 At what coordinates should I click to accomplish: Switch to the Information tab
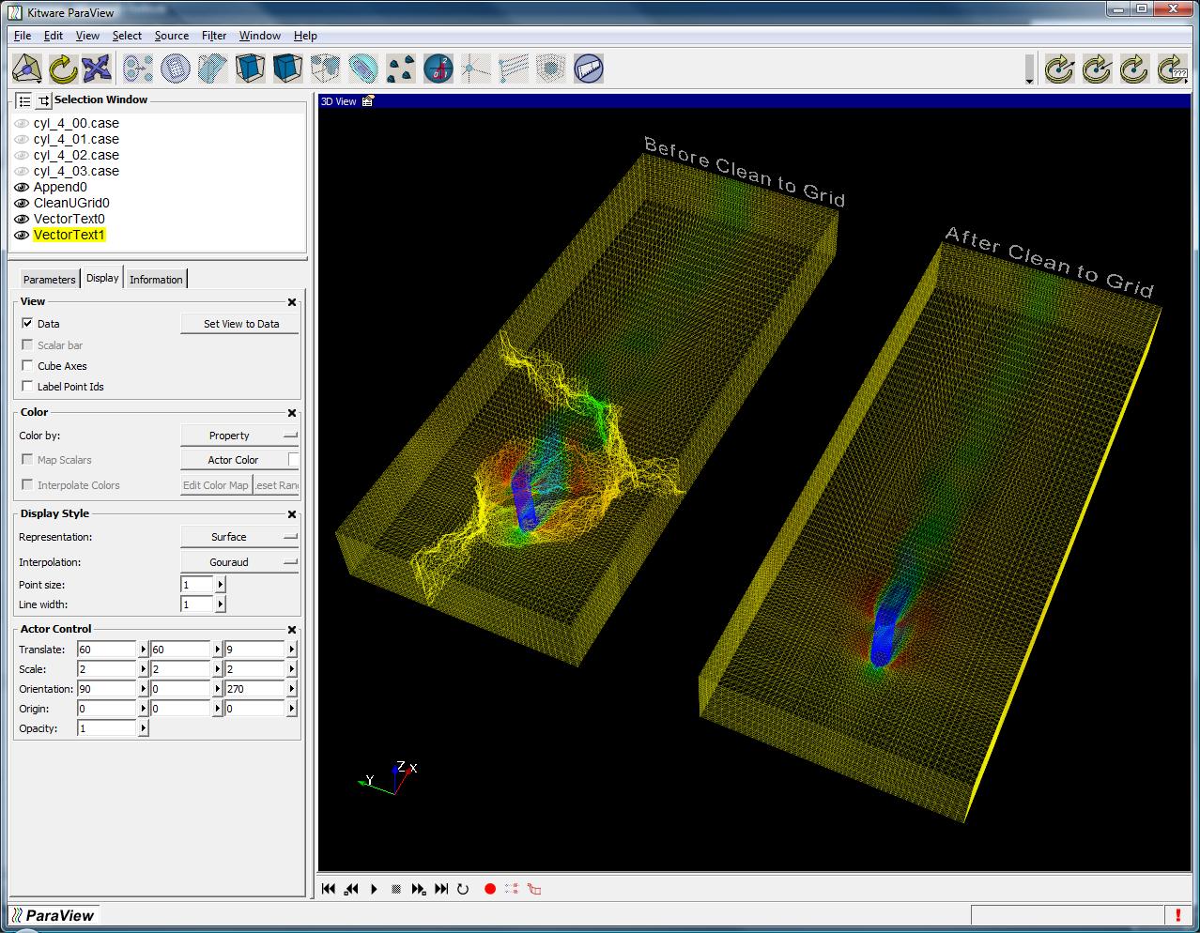click(156, 280)
